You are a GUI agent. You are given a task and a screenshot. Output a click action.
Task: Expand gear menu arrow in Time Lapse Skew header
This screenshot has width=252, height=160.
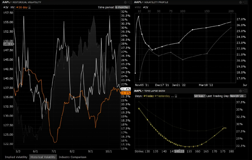tap(243, 91)
